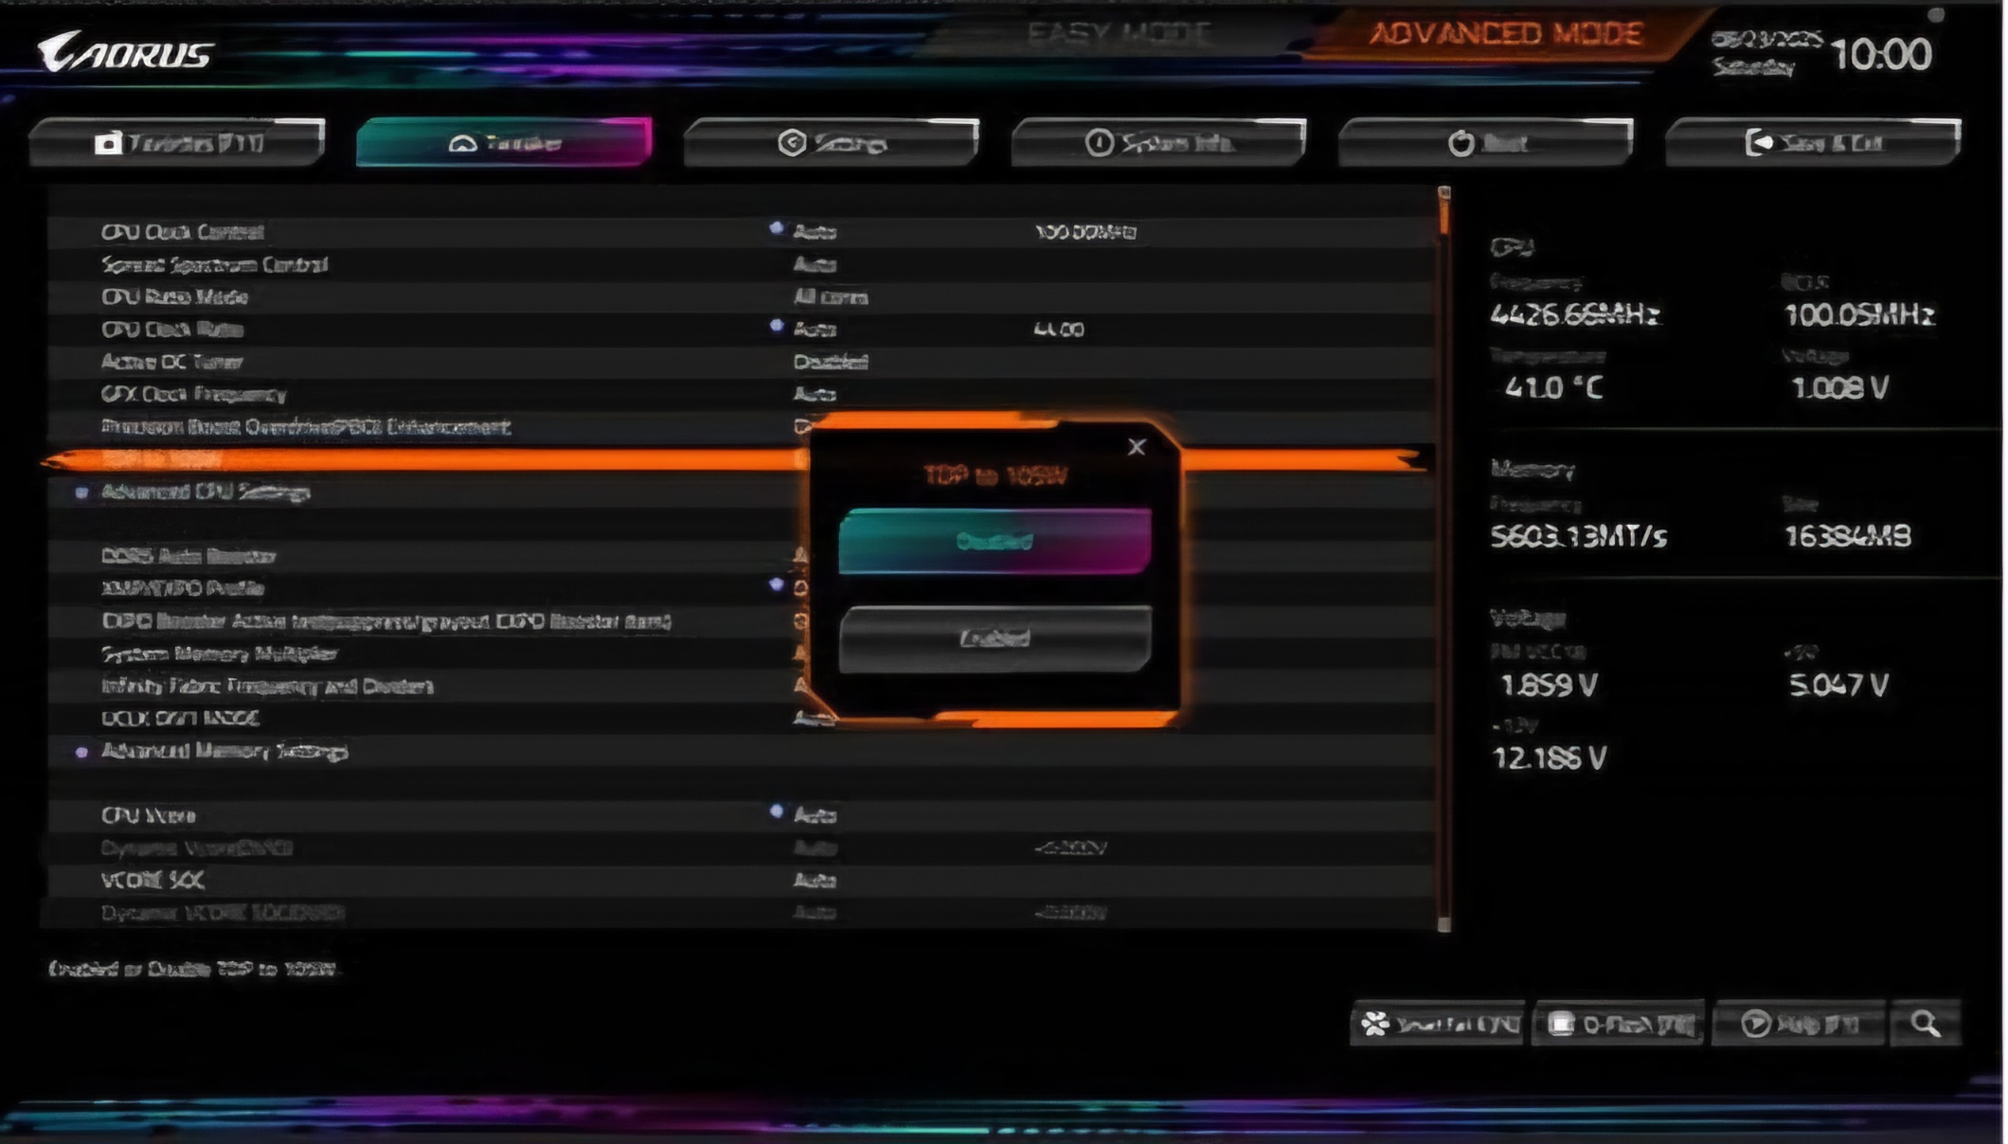Select Disabled in TDP to 105W popup

[x=995, y=542]
